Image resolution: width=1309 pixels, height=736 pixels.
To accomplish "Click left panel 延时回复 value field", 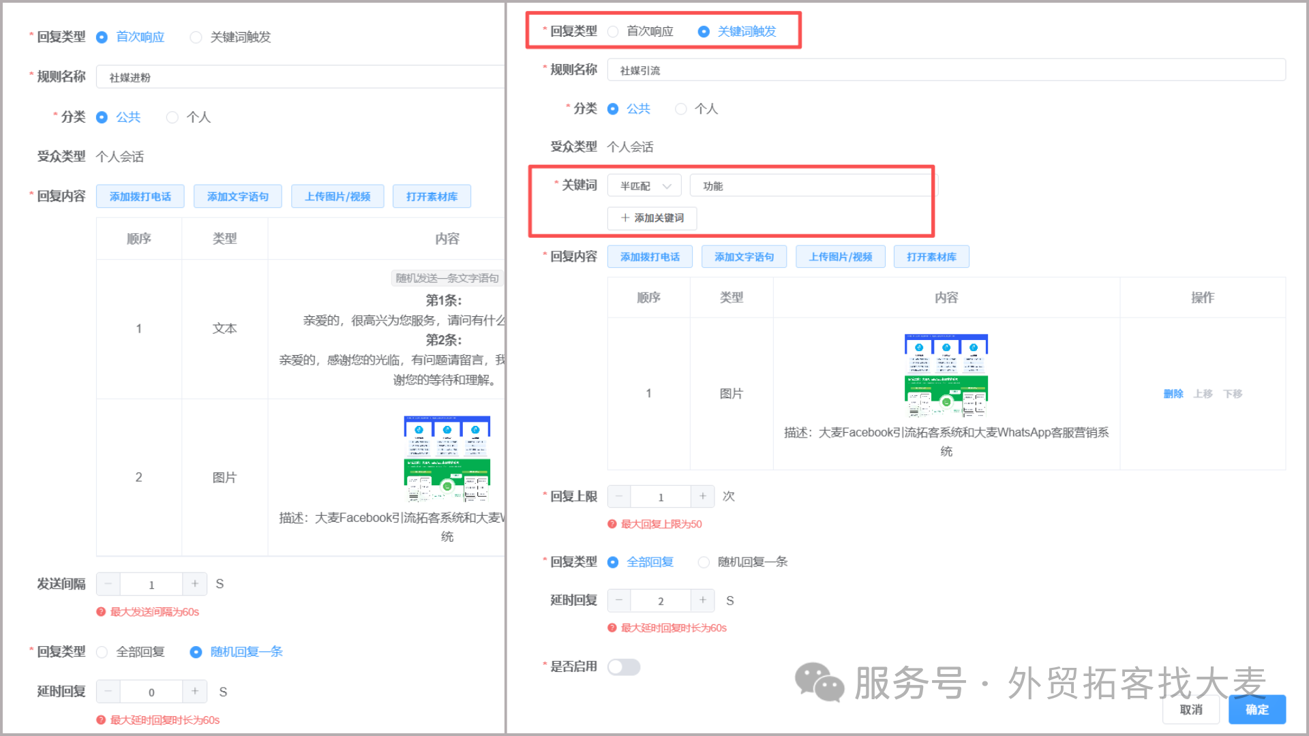I will (x=151, y=692).
